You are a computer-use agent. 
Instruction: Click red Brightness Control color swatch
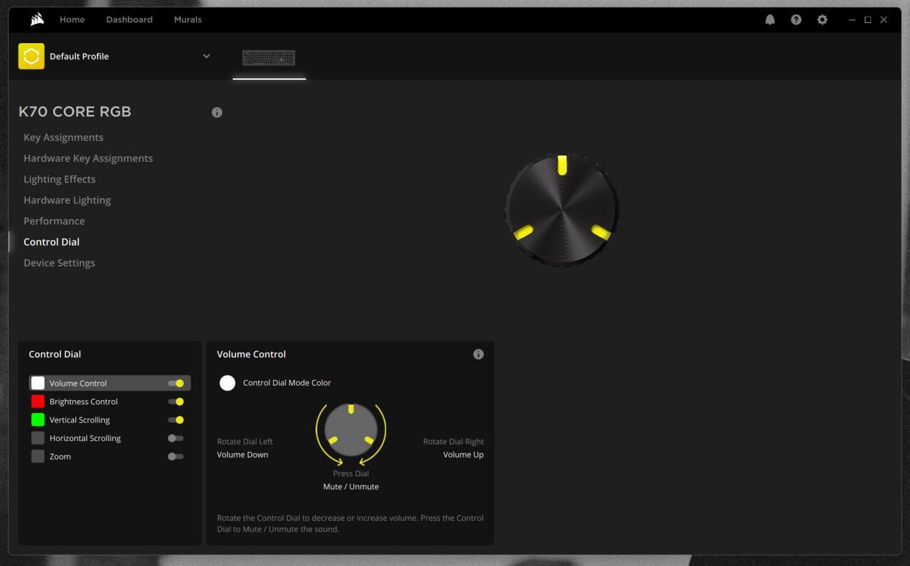pos(38,402)
